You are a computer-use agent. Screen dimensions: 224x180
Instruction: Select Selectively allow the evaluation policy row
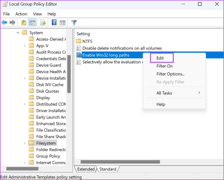pos(113,62)
